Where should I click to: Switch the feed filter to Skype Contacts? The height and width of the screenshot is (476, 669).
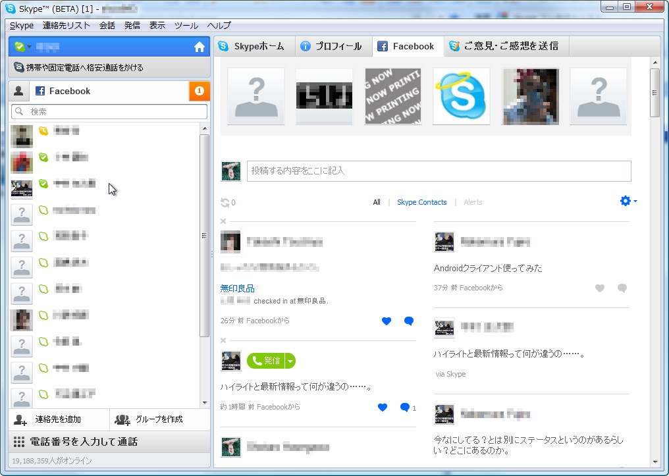click(422, 202)
